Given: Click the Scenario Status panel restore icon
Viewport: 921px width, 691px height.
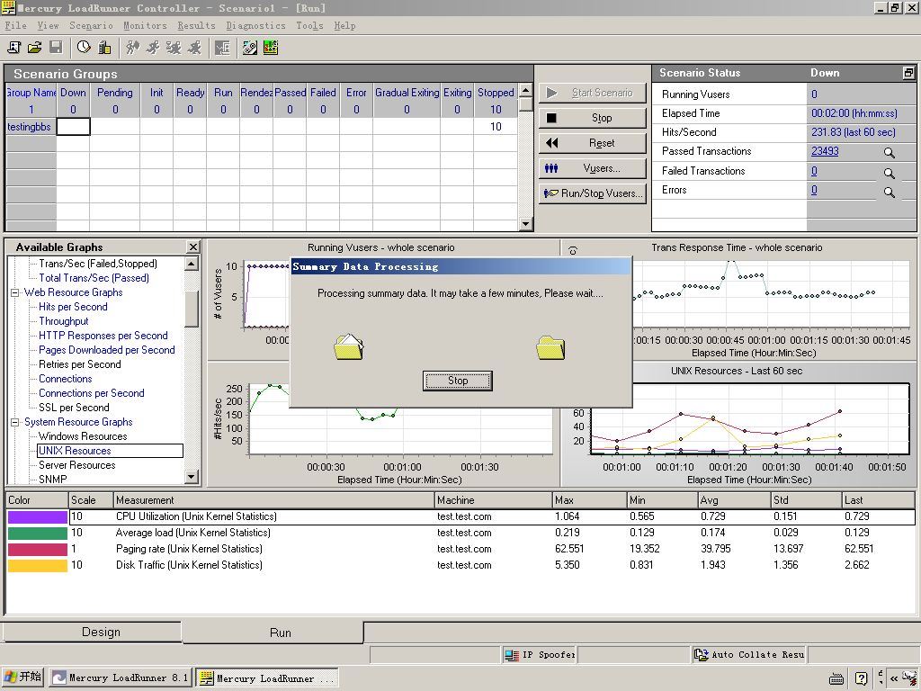Looking at the screenshot, I should (x=908, y=73).
